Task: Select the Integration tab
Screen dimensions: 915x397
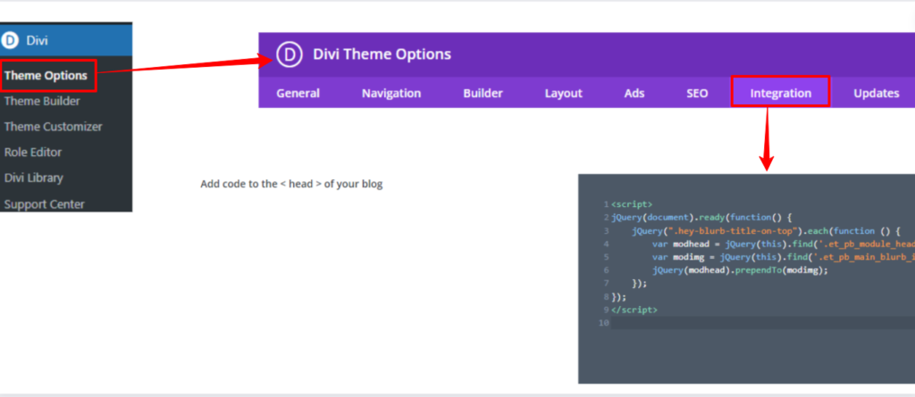Action: click(780, 93)
